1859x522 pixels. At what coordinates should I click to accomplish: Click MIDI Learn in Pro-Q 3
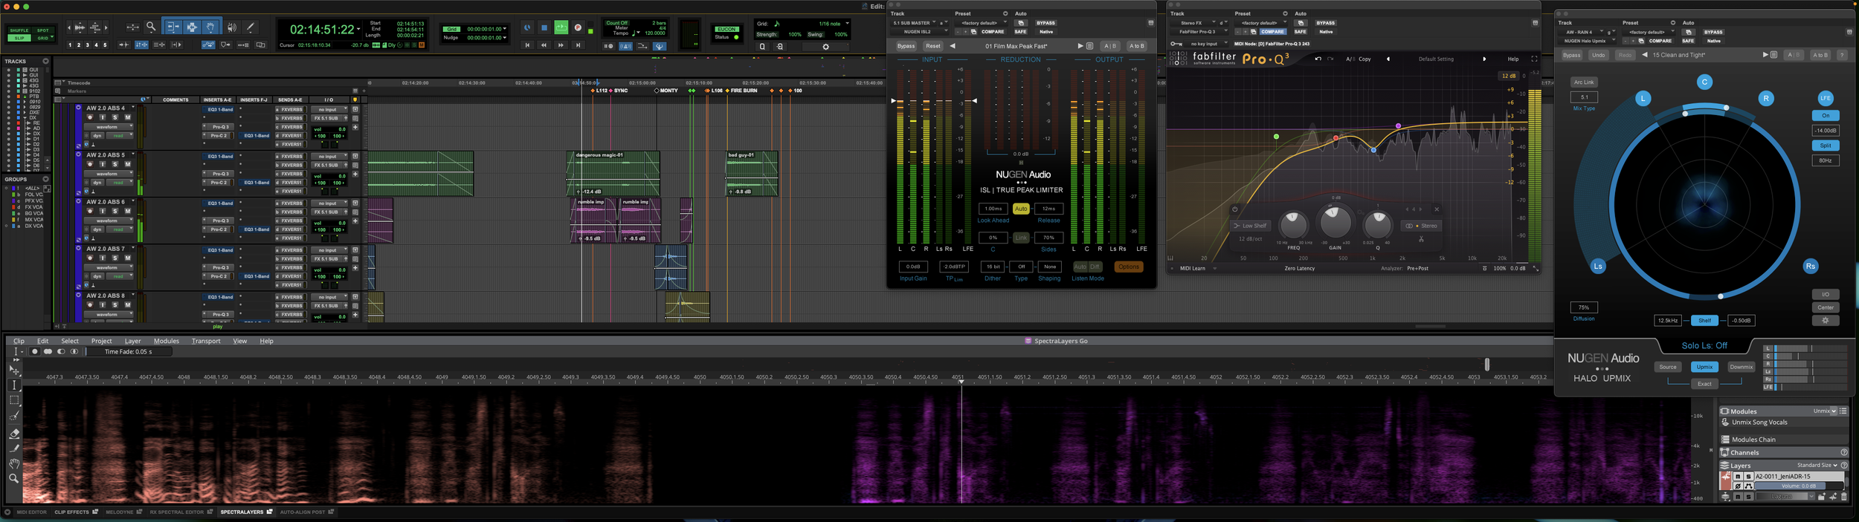(1192, 268)
